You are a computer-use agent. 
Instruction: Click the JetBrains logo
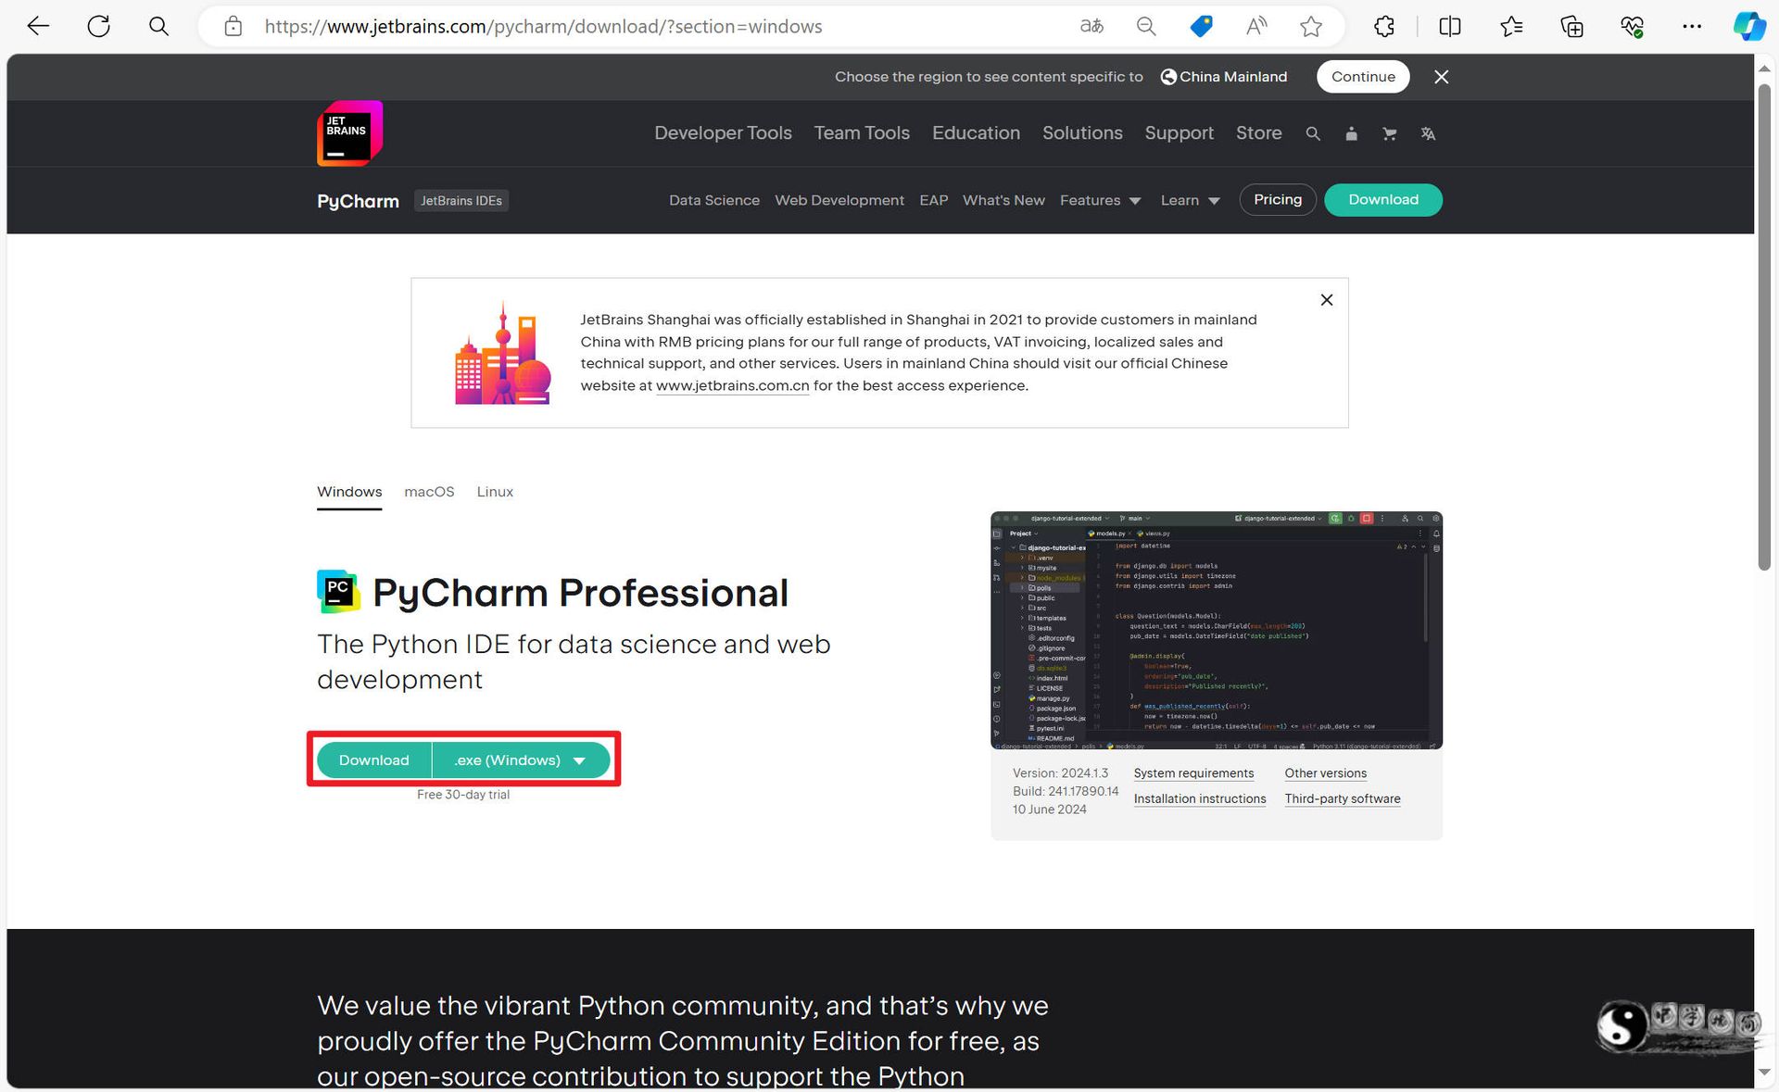click(349, 133)
